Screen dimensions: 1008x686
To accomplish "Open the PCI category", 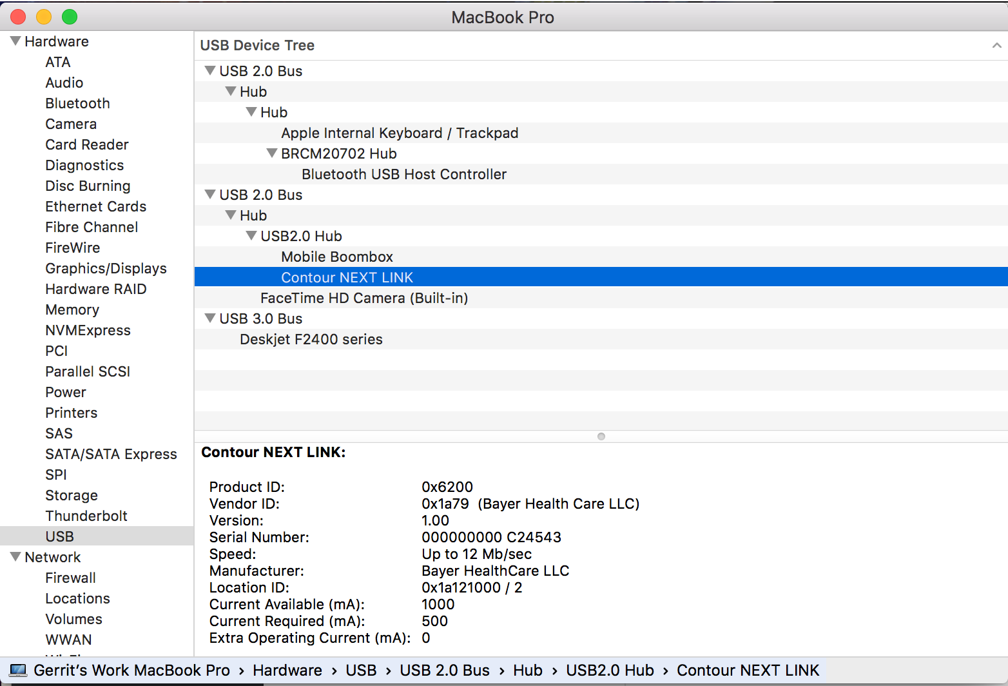I will (x=57, y=351).
